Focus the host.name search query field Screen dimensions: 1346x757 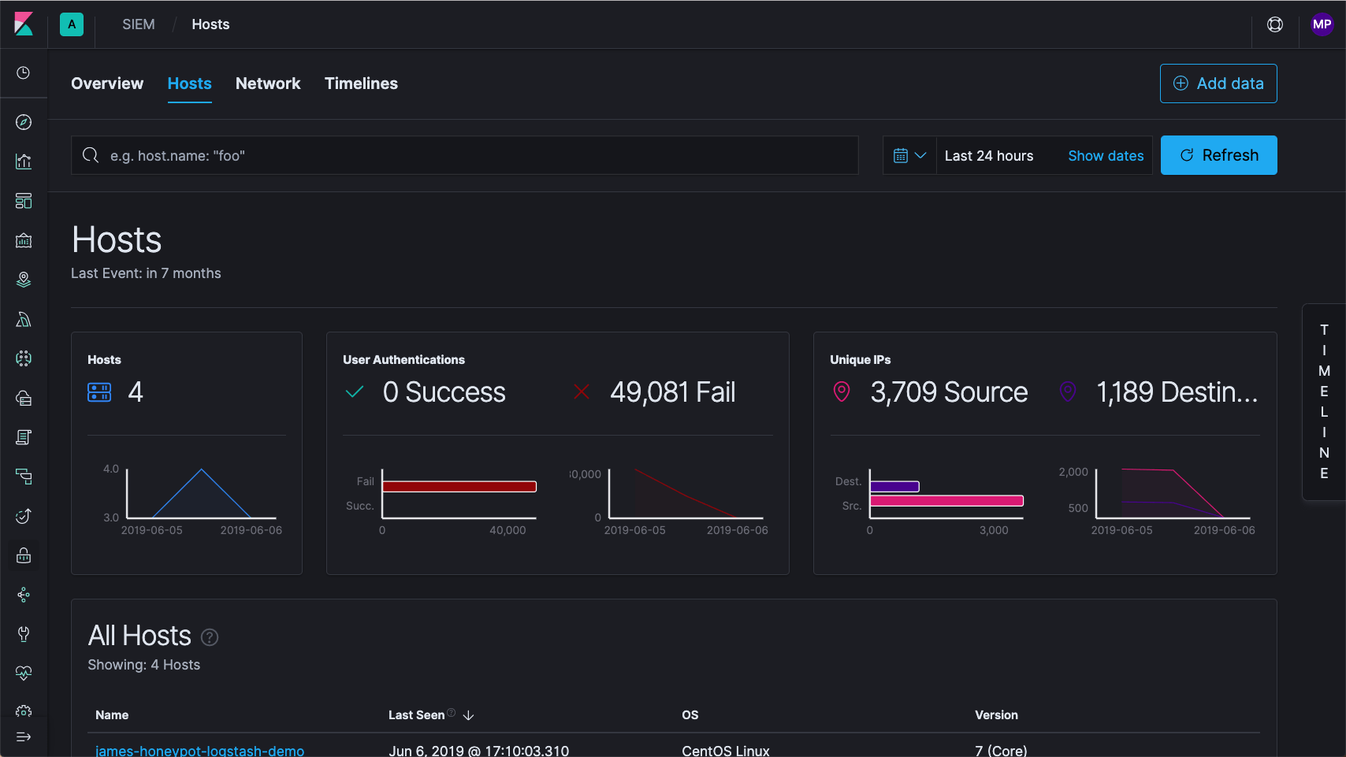click(465, 155)
